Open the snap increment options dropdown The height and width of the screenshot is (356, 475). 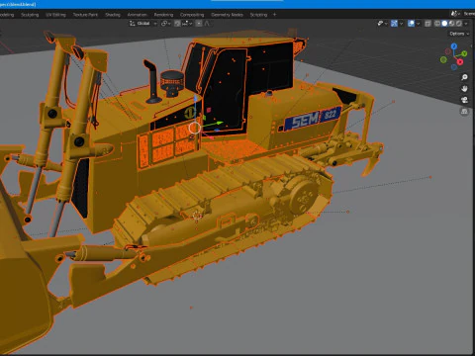[x=188, y=24]
